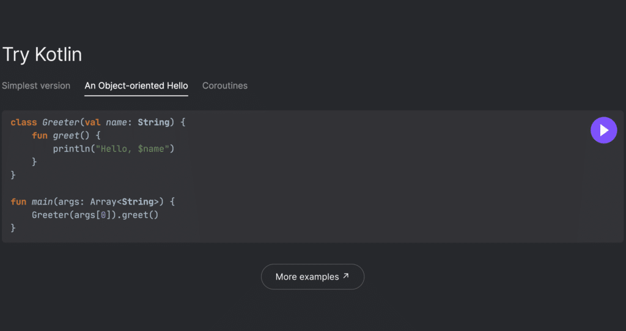Click the Greeter(args[0]).greet() line
Viewport: 626px width, 331px height.
[x=95, y=215]
